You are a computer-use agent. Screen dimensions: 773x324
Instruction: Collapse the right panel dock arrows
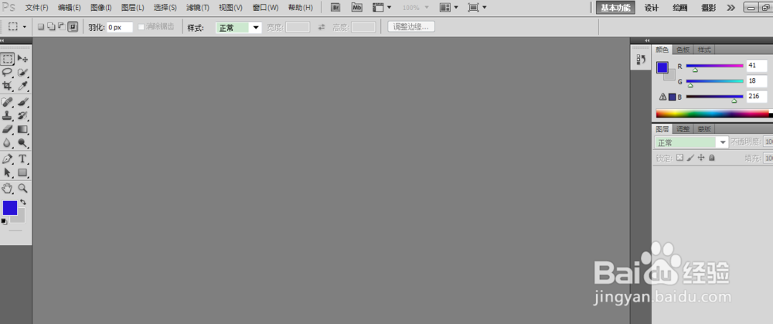(647, 40)
